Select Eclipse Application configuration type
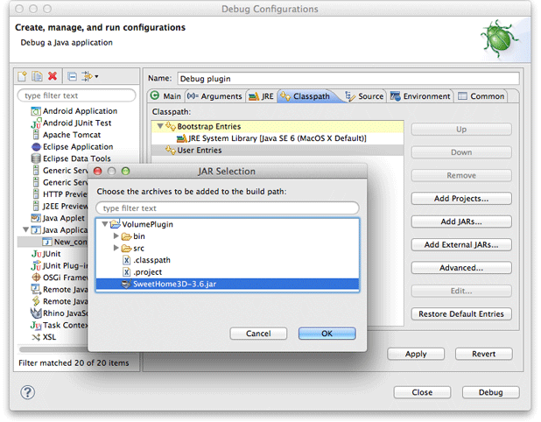This screenshot has height=422, width=541. (x=78, y=147)
